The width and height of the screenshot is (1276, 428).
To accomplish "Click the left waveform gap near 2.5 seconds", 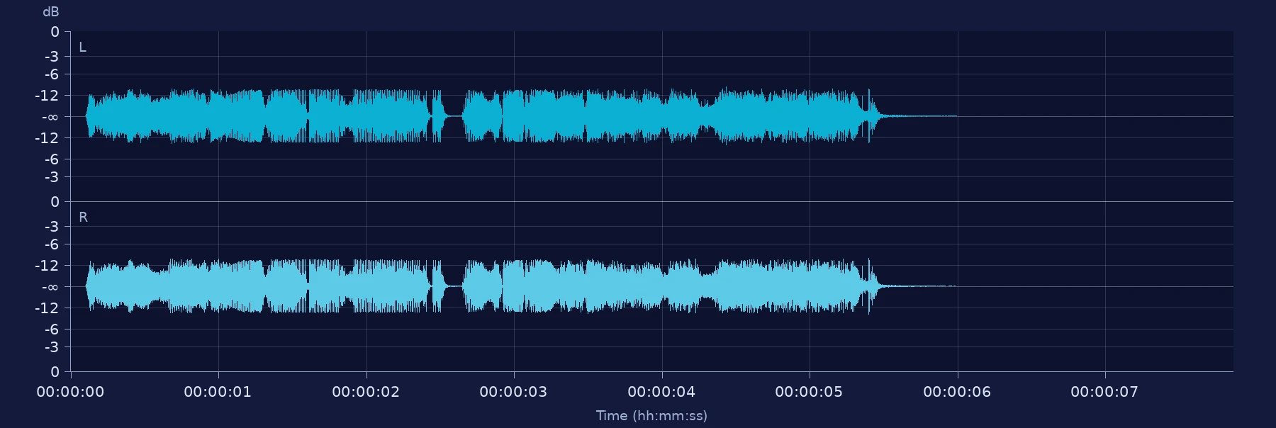I will 454,116.
